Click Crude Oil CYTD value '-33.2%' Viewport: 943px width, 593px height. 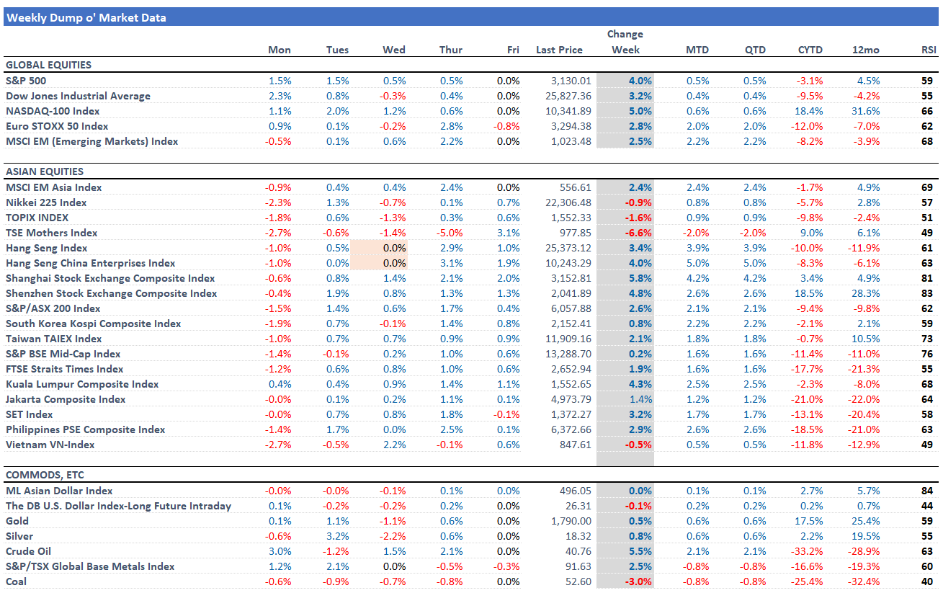pyautogui.click(x=808, y=551)
